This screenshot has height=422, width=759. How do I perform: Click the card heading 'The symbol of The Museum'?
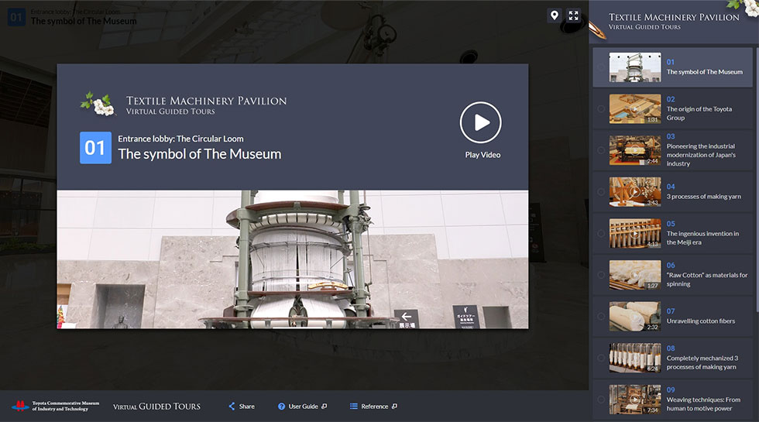click(x=200, y=154)
